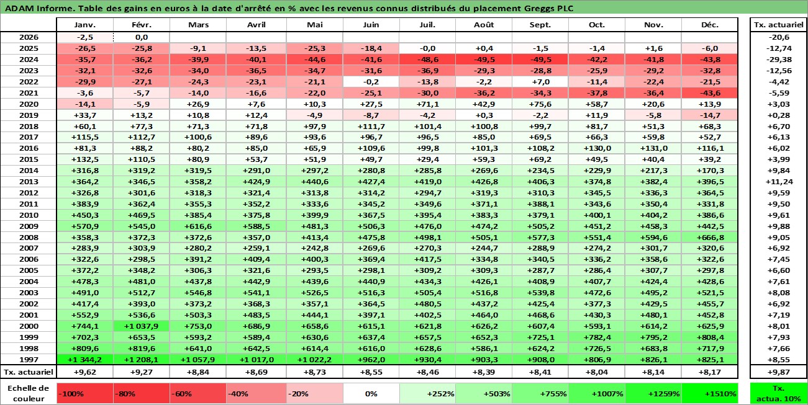Screen dimensions: 808x405
Task: Click the 'Tx. actuariel' row label at bottom left
Action: pyautogui.click(x=27, y=372)
